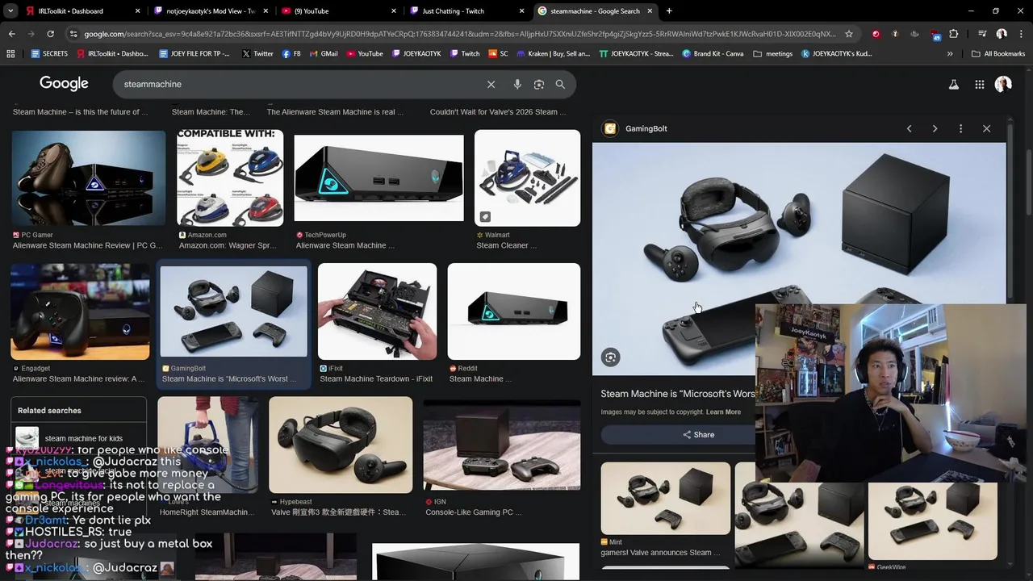
Task: Open Amazon Wagner steam cleaner thumbnail
Action: pos(230,178)
